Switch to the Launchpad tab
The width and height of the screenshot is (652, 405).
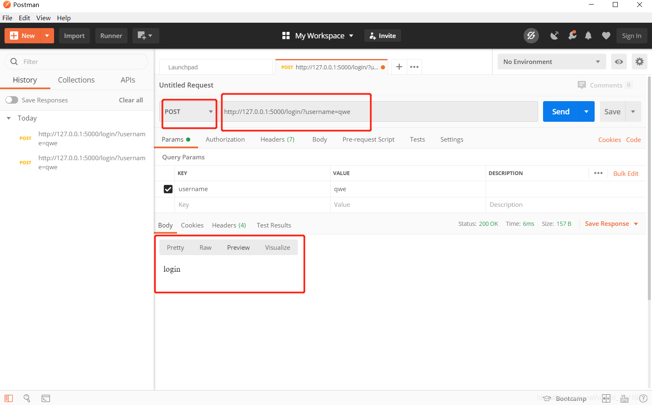[216, 67]
